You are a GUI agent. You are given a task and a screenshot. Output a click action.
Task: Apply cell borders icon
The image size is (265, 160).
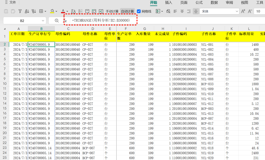(41, 11)
